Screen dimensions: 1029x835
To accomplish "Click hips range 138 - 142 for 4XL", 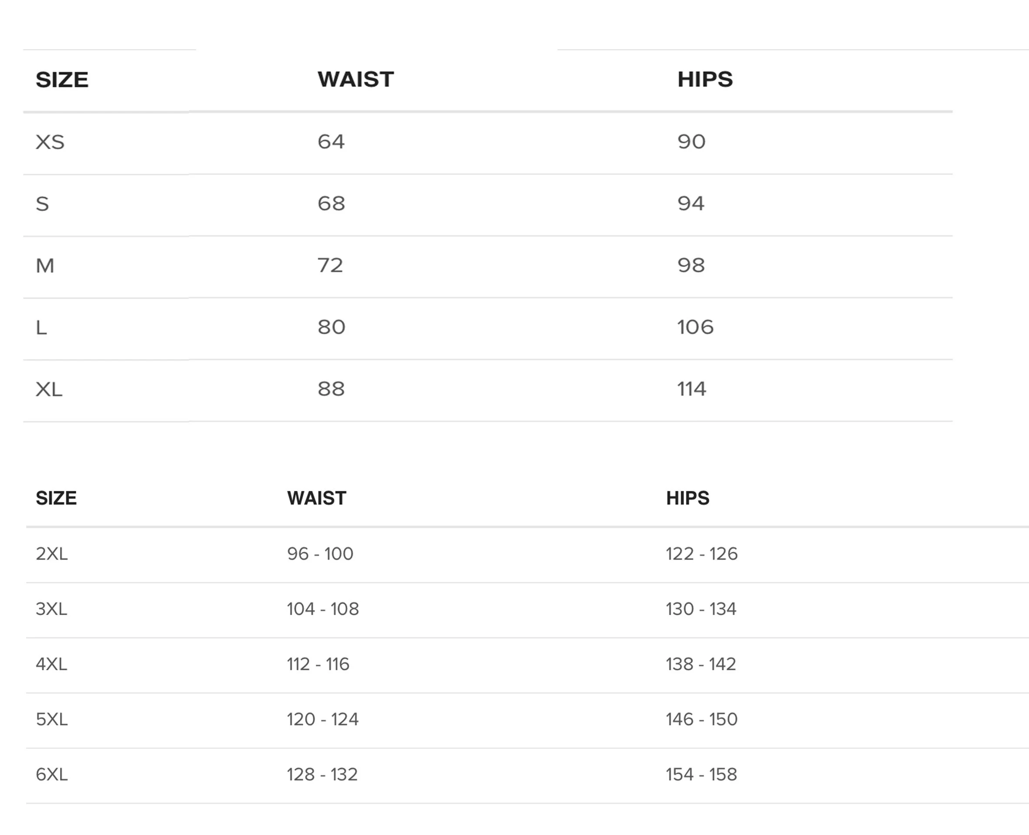I will click(x=701, y=664).
